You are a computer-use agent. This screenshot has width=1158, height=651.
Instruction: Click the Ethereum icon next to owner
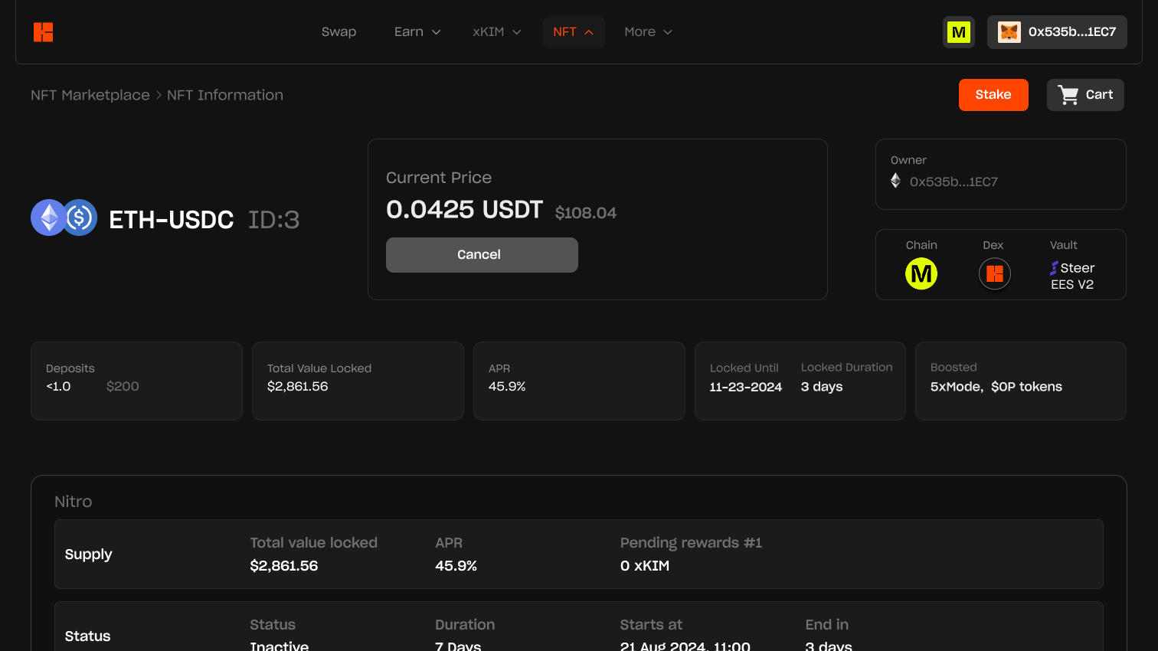tap(895, 181)
